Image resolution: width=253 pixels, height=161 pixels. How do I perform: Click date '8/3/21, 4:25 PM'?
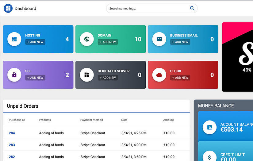[x=134, y=133]
